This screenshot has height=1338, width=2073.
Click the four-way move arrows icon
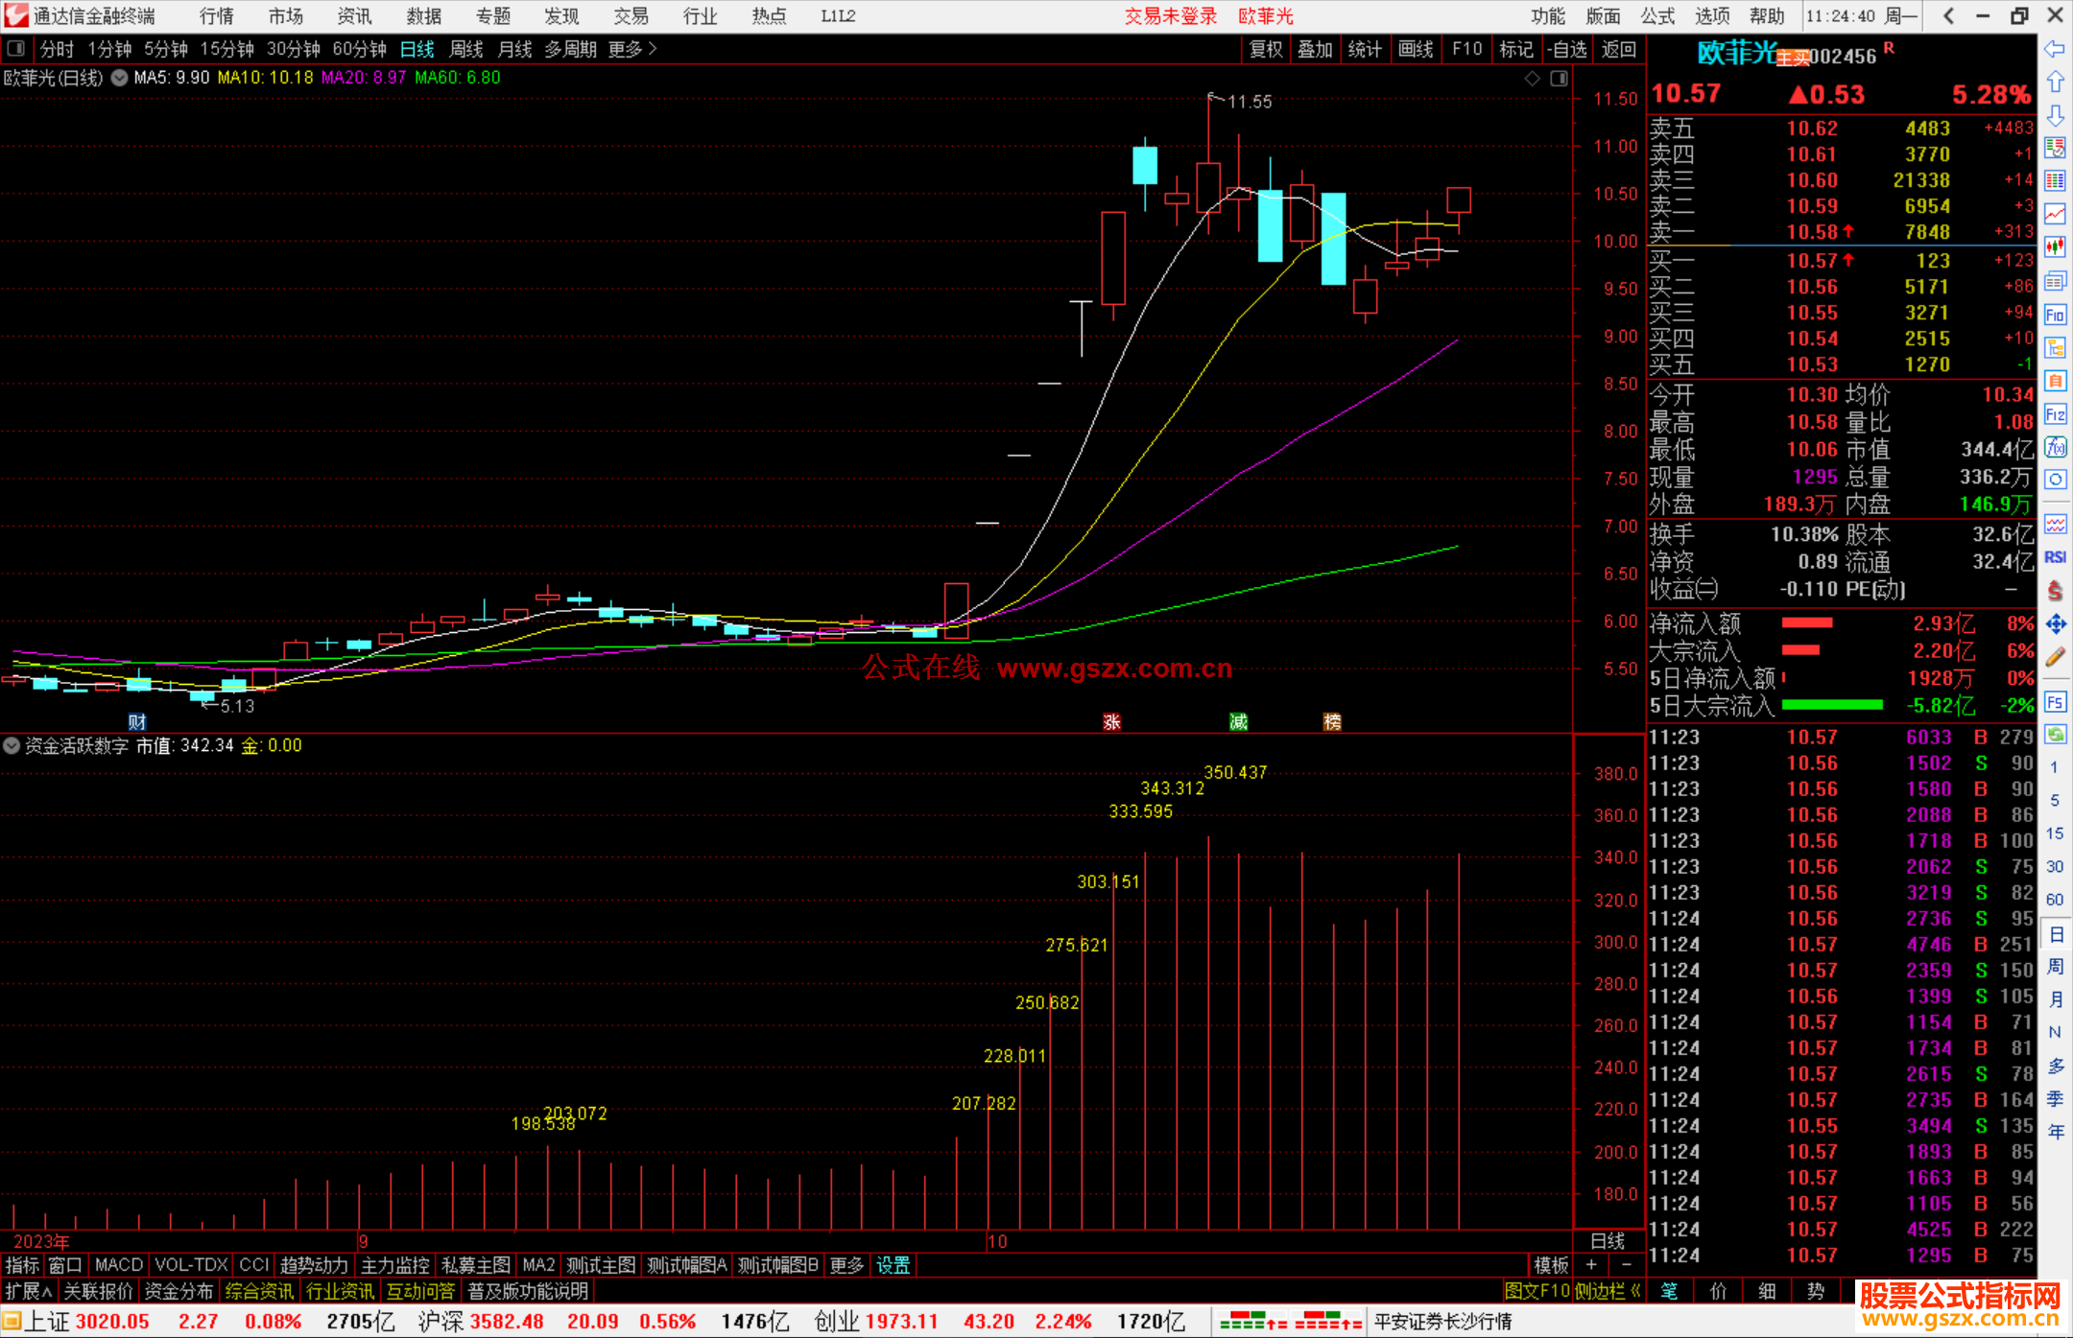[x=2055, y=624]
